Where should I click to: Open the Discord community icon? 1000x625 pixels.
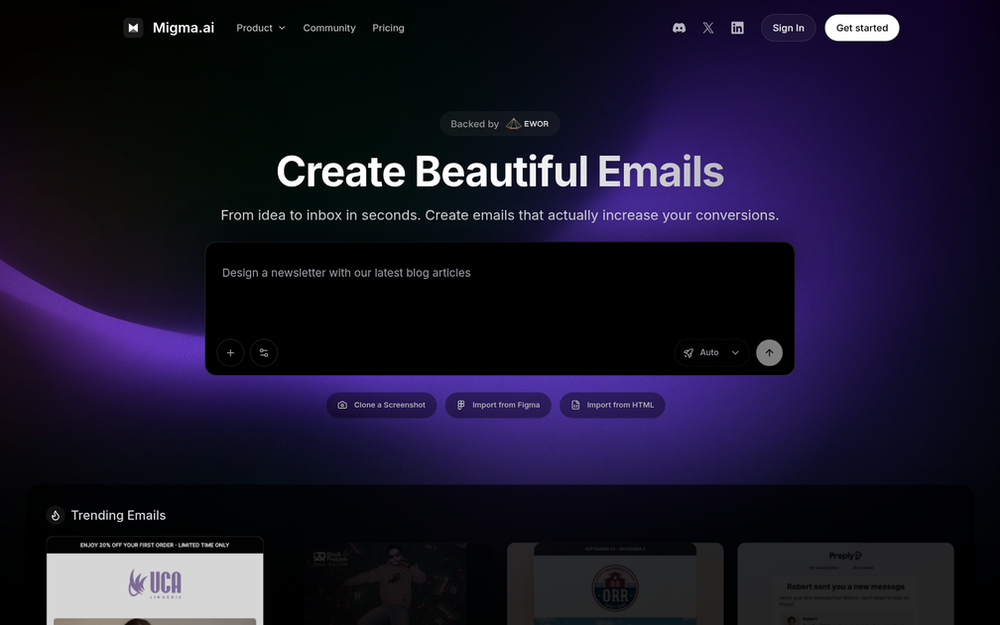pyautogui.click(x=679, y=27)
